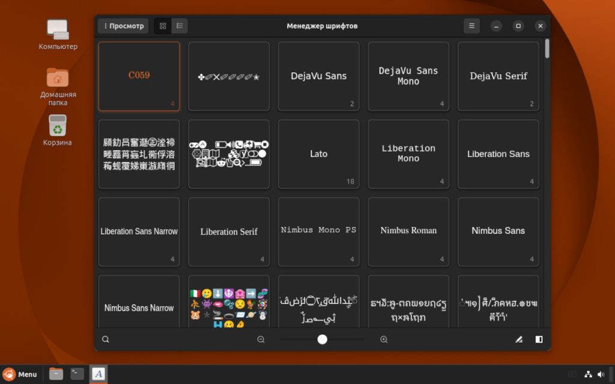Screen dimensions: 615x384
Task: Select the CJK characters font card
Action: coord(139,154)
